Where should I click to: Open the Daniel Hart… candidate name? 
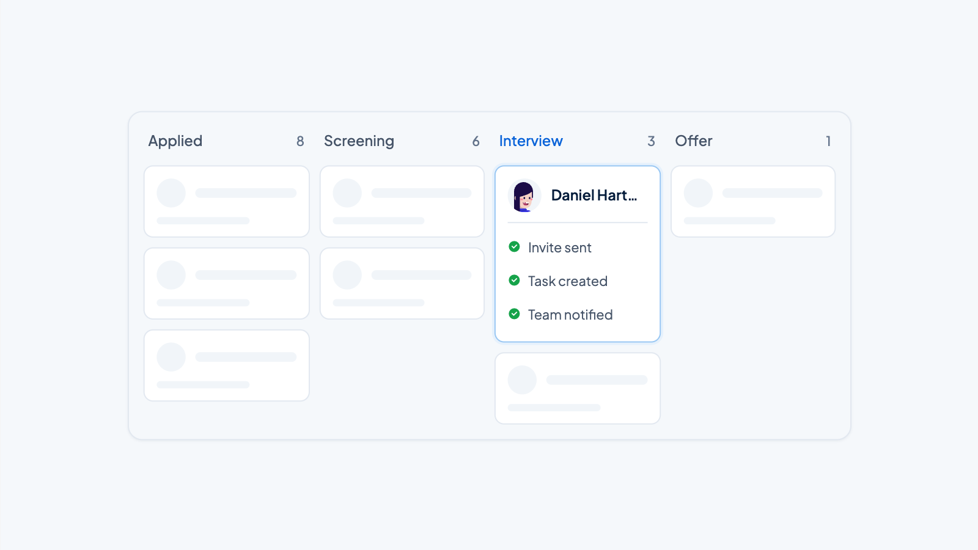(x=594, y=196)
